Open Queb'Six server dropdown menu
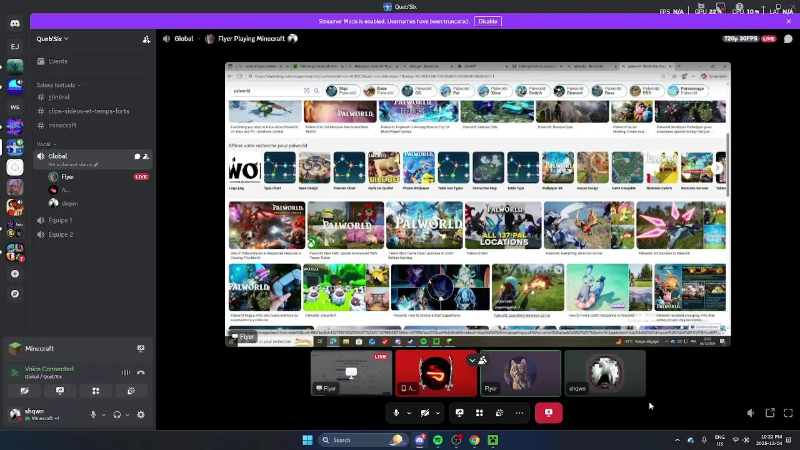Viewport: 800px width, 450px height. pyautogui.click(x=52, y=39)
